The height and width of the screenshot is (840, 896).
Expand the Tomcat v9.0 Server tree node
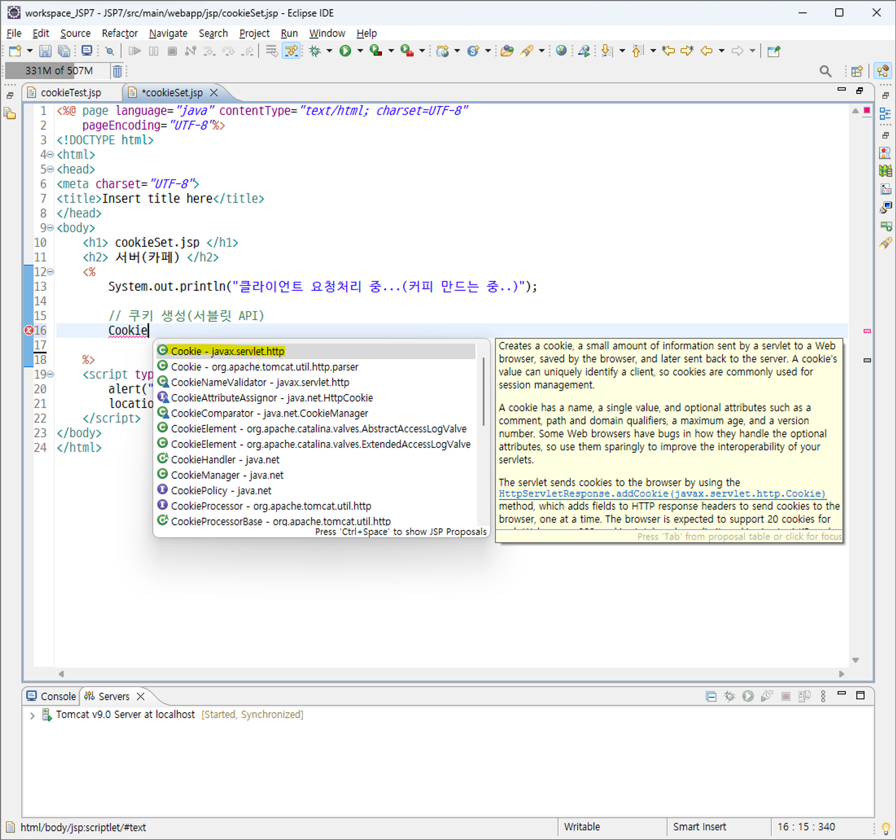(32, 715)
